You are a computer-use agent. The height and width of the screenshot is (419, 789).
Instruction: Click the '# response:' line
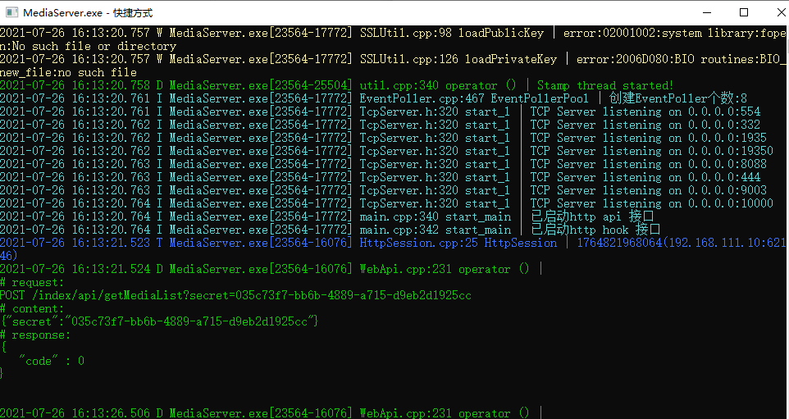[35, 335]
